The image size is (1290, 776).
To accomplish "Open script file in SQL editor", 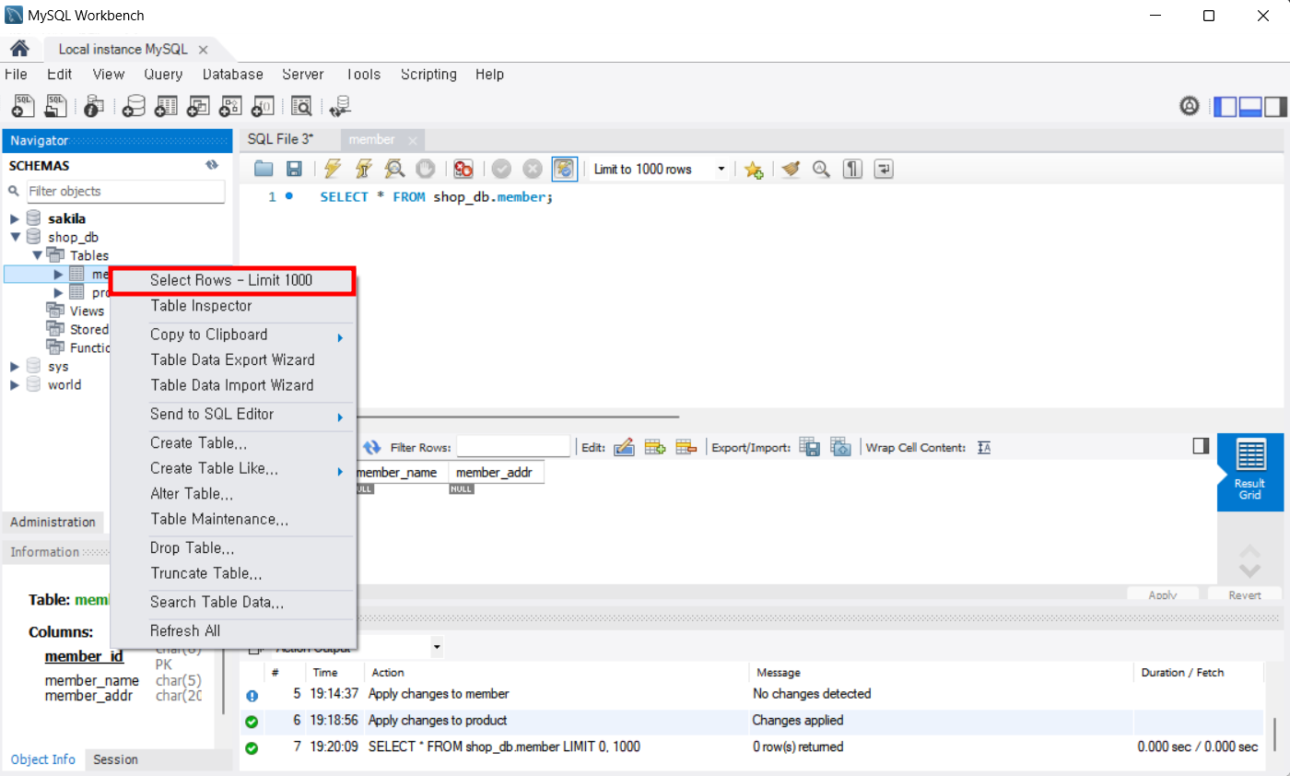I will click(264, 169).
